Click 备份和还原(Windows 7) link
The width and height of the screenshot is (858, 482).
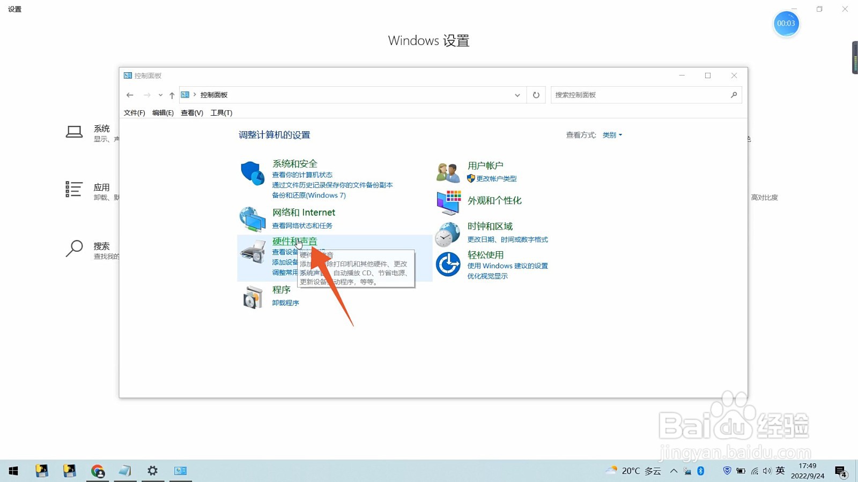click(309, 195)
